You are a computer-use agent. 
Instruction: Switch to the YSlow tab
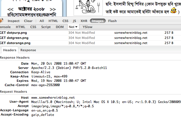[x=88, y=27]
